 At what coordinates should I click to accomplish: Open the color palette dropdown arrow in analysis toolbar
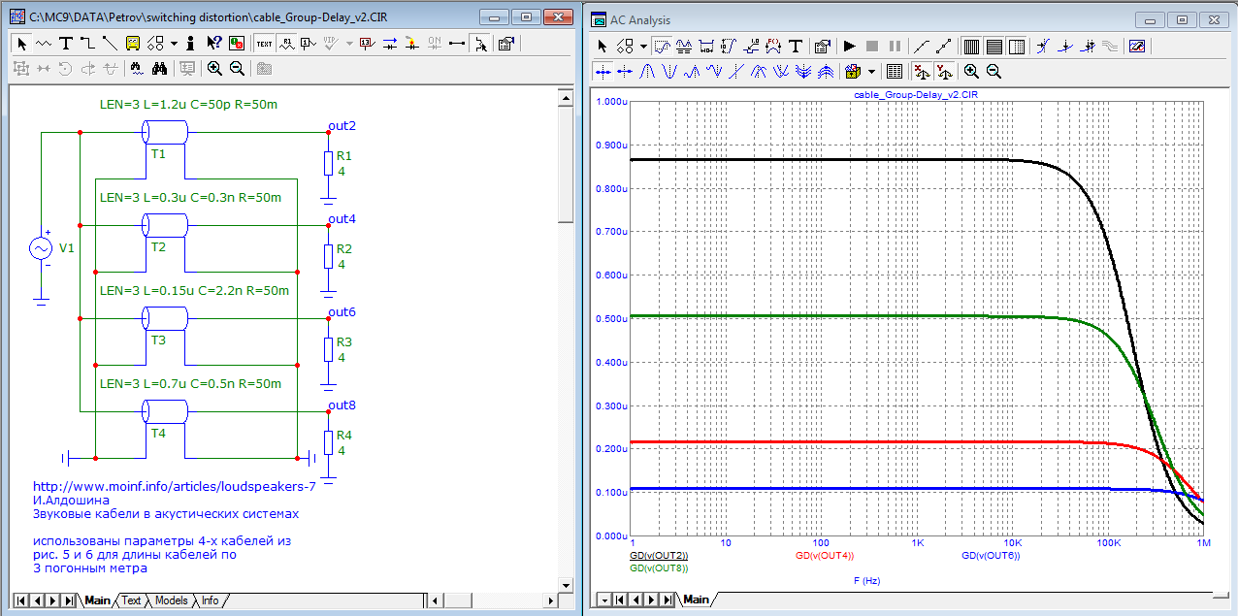click(871, 72)
